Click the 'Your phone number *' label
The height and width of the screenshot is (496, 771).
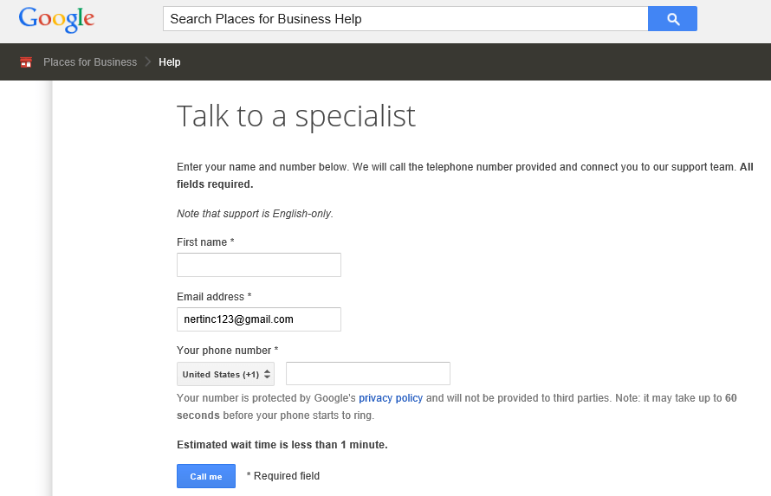click(x=227, y=351)
